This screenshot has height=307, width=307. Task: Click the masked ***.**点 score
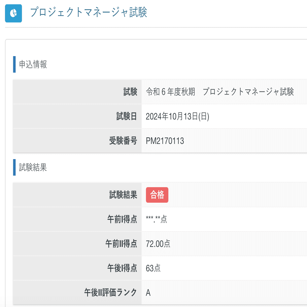[x=156, y=220]
